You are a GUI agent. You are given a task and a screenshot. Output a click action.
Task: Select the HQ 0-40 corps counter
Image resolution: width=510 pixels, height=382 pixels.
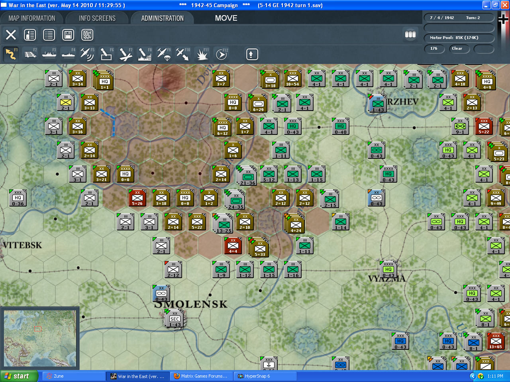(x=340, y=126)
